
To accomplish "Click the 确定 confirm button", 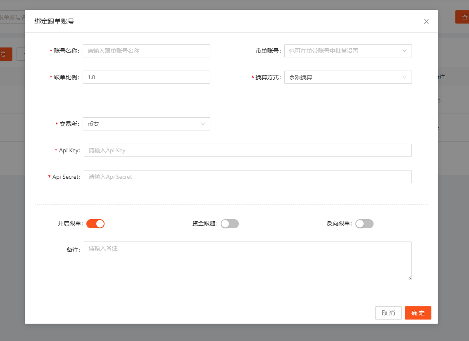I will point(418,313).
